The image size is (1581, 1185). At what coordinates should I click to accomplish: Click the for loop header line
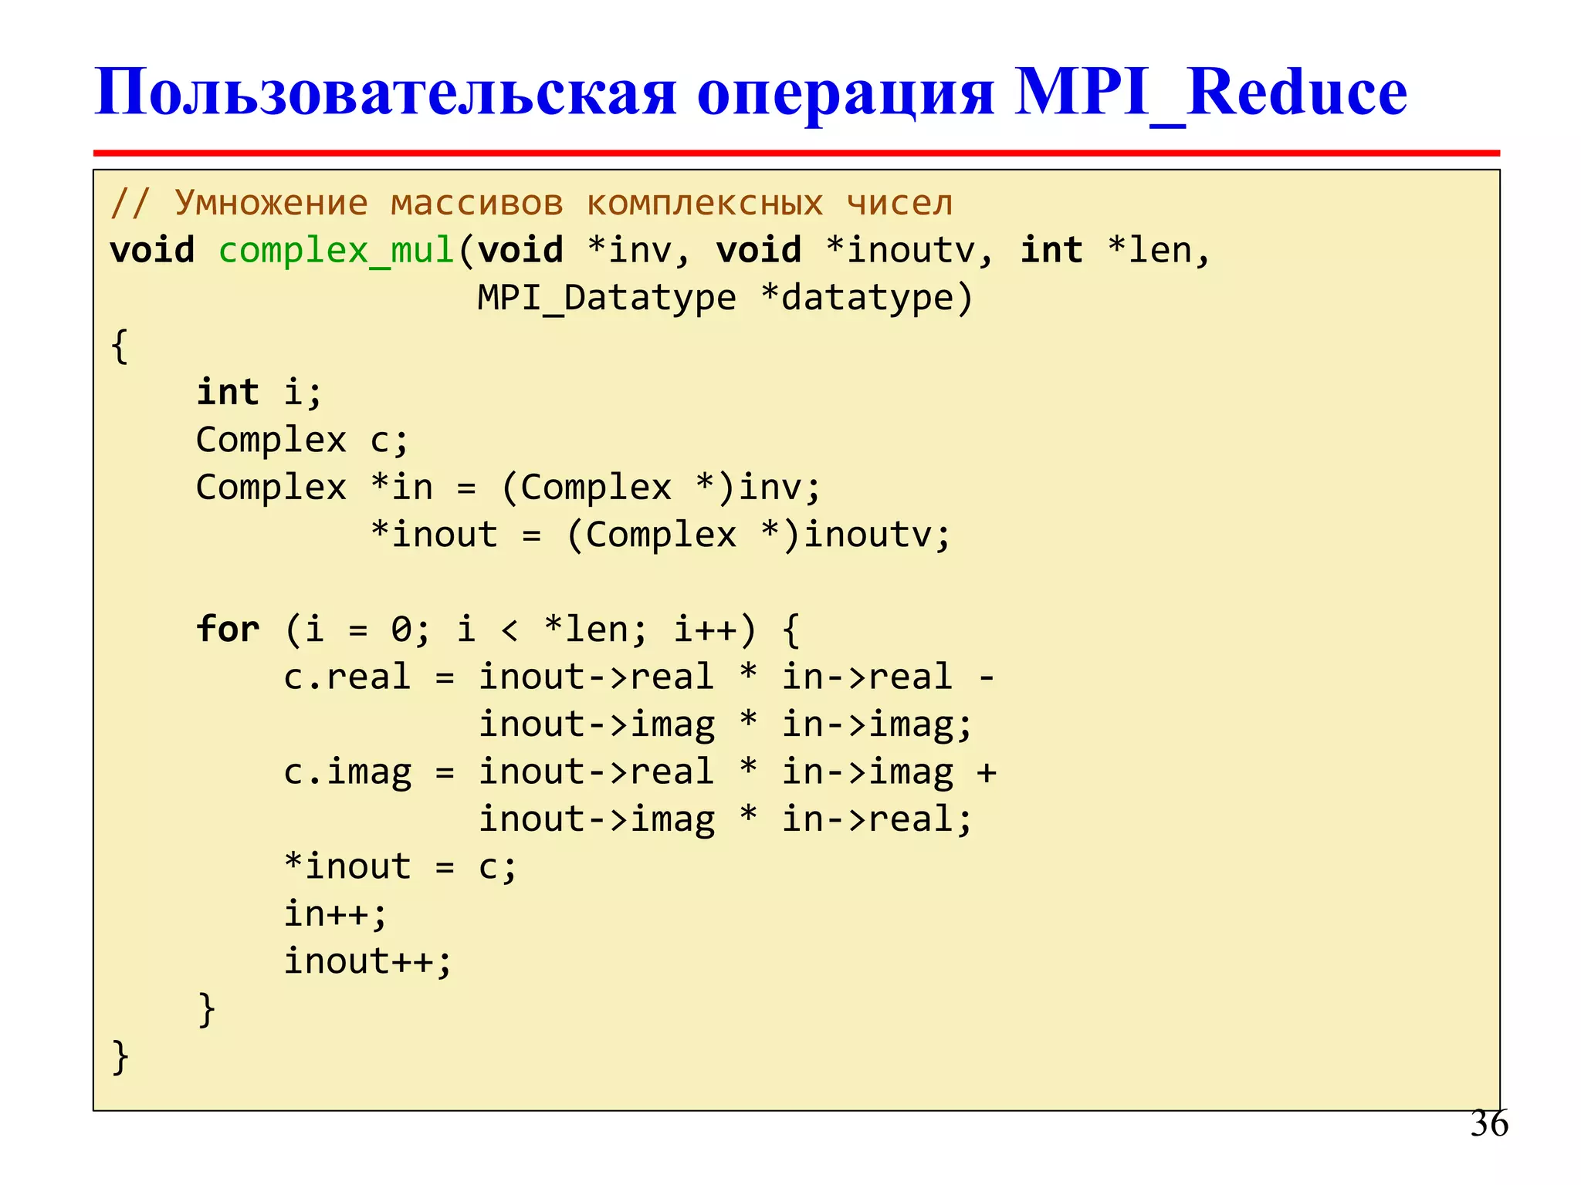point(499,630)
